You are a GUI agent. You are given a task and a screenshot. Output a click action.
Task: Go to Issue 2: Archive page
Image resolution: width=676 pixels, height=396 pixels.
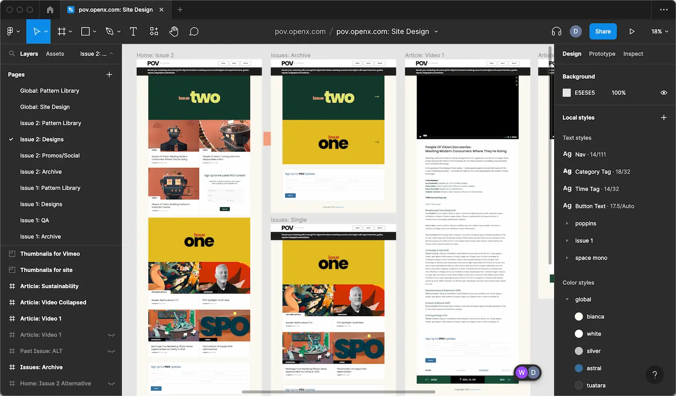pyautogui.click(x=41, y=172)
